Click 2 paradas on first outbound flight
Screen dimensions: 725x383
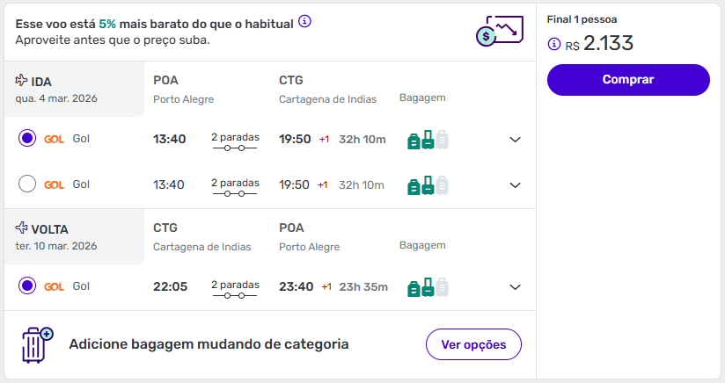coord(235,137)
